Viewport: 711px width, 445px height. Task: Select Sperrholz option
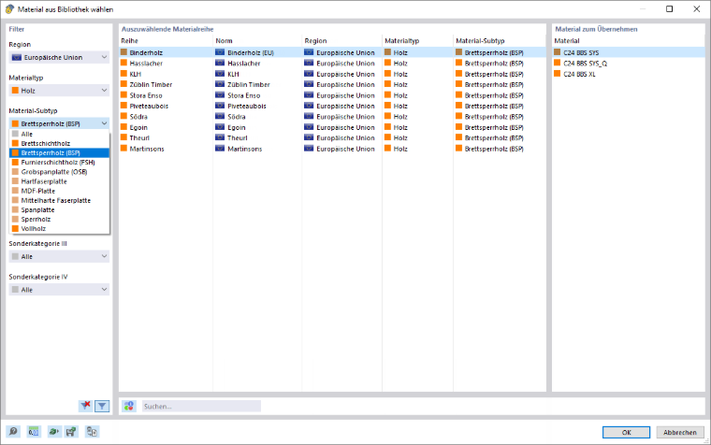pos(59,220)
